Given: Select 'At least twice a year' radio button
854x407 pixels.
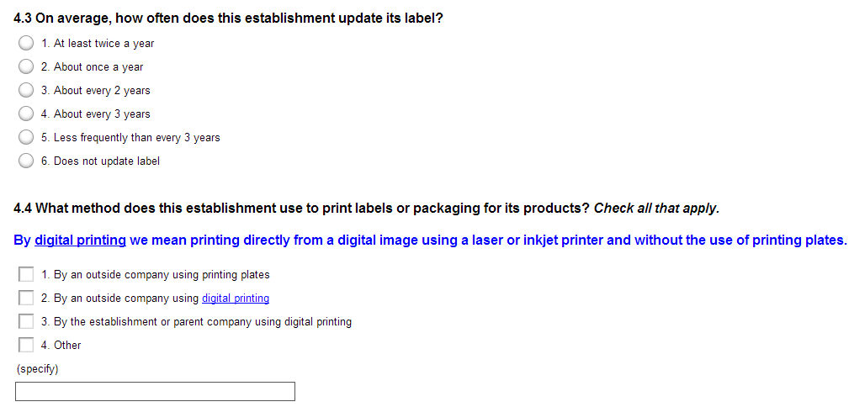Looking at the screenshot, I should 26,43.
